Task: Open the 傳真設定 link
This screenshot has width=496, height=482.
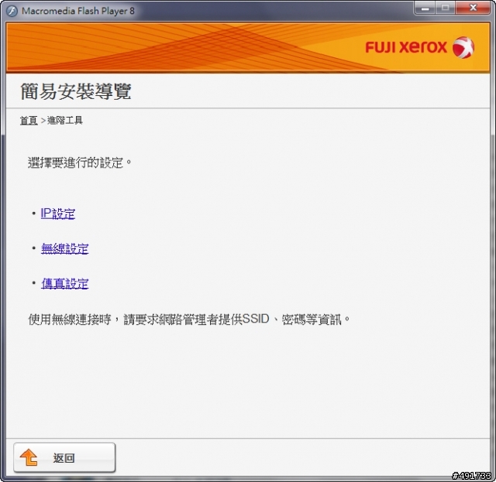Action: [x=64, y=283]
